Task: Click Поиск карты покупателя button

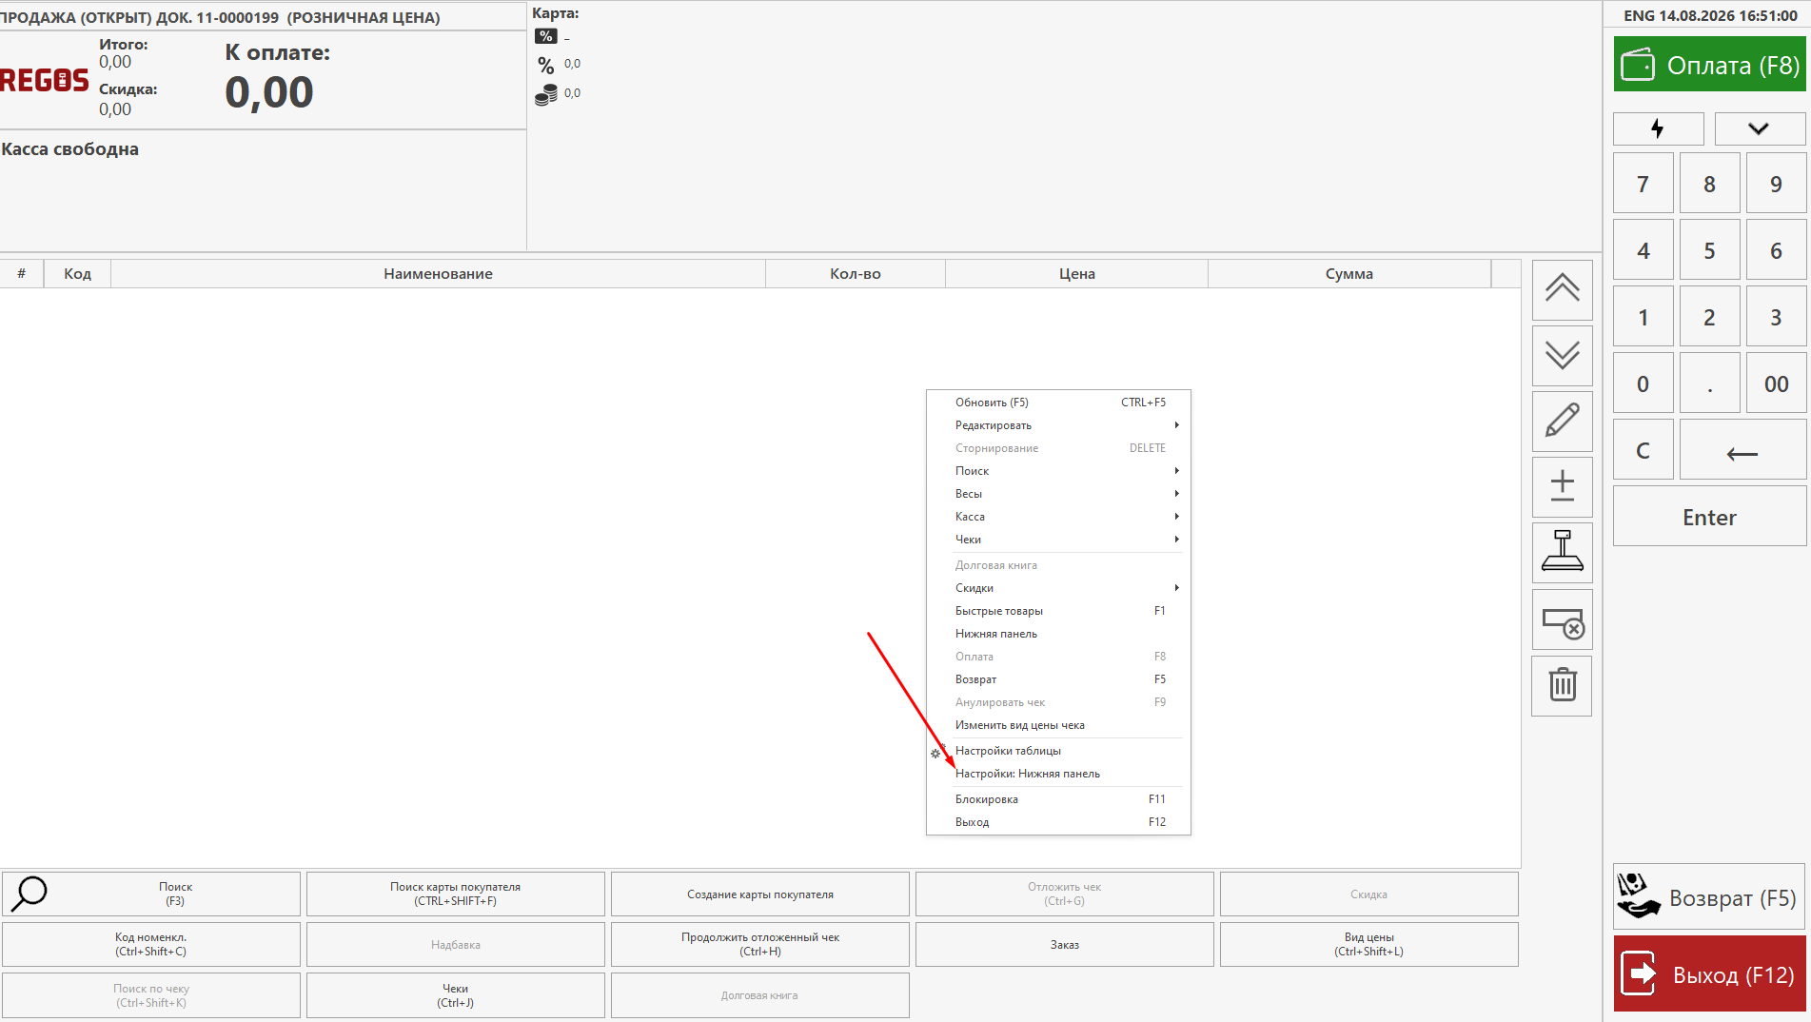Action: (x=455, y=894)
